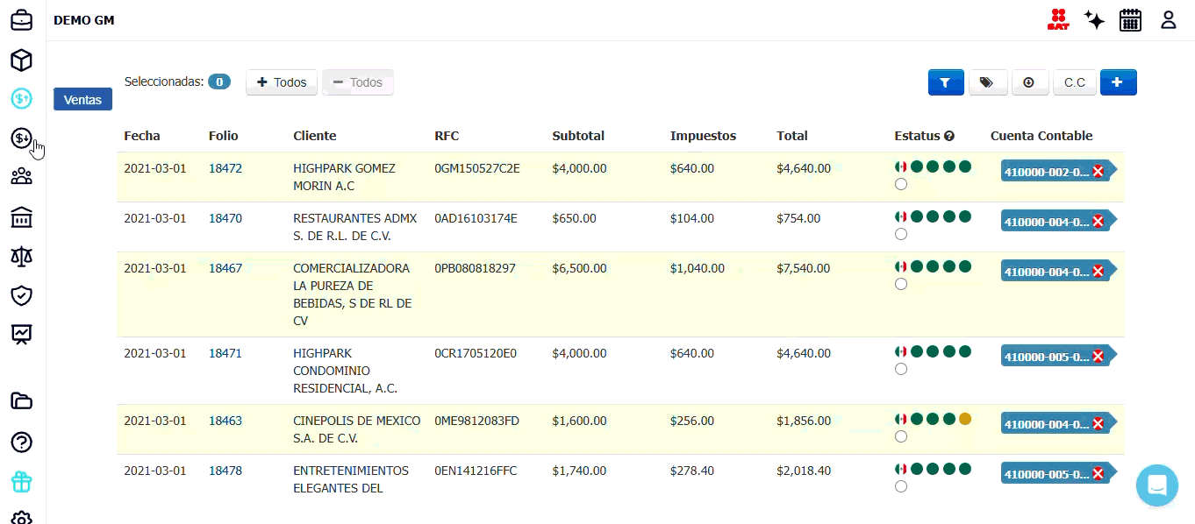Click total amount $7,540.00
The width and height of the screenshot is (1195, 524).
coord(804,268)
